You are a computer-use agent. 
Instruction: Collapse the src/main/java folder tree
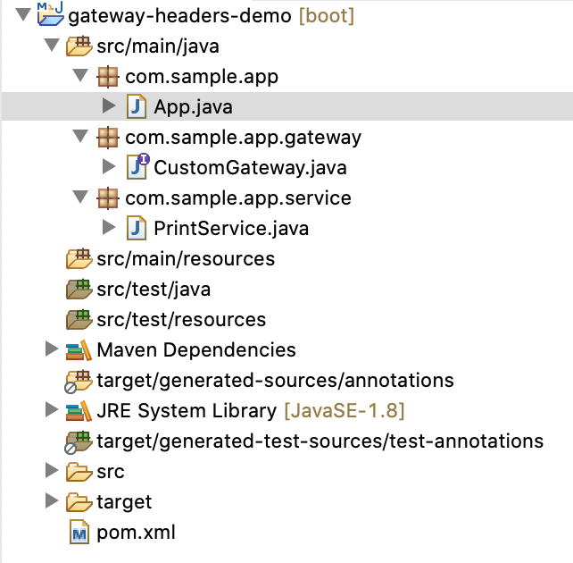click(x=52, y=46)
